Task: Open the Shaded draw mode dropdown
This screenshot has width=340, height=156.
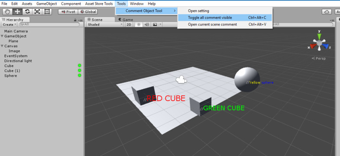Action: (105, 25)
